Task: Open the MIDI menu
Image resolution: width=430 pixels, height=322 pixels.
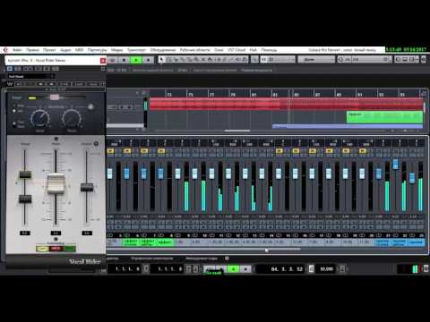Action: point(79,50)
